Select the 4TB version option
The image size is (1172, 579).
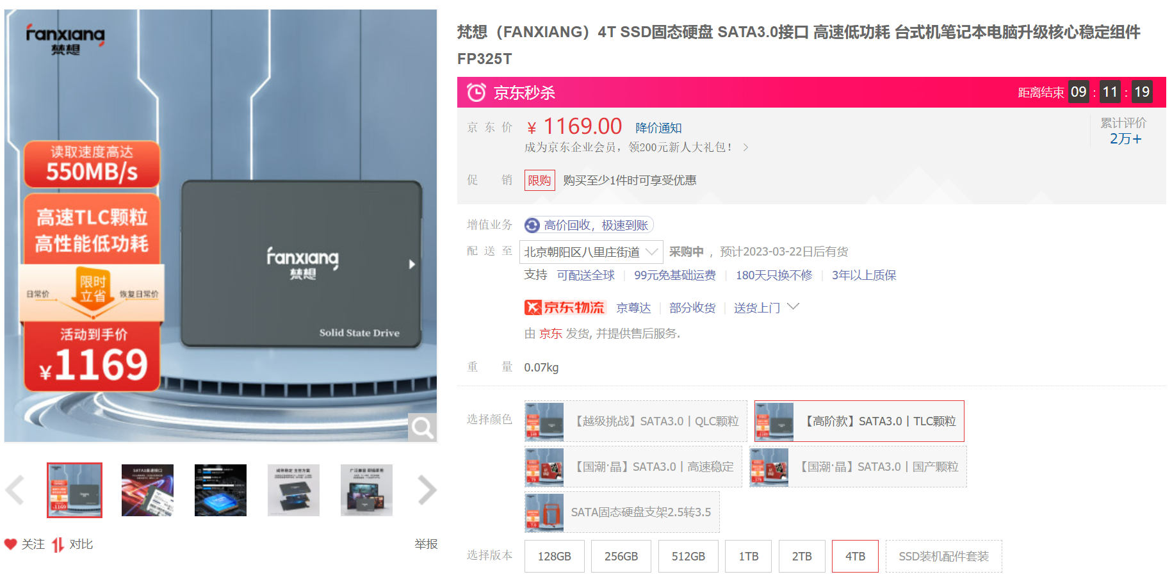click(855, 556)
